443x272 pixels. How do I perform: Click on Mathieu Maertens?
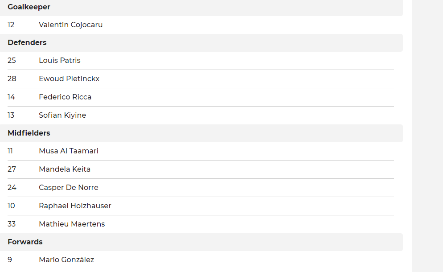[x=72, y=224]
